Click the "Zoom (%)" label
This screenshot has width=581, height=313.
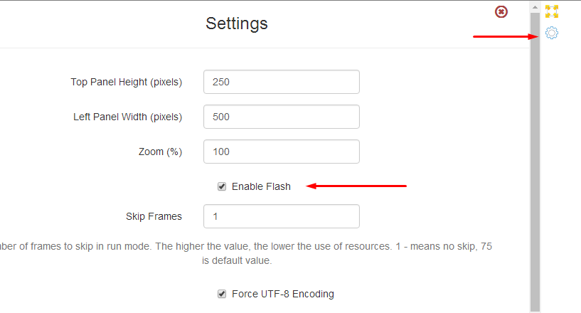pyautogui.click(x=160, y=152)
